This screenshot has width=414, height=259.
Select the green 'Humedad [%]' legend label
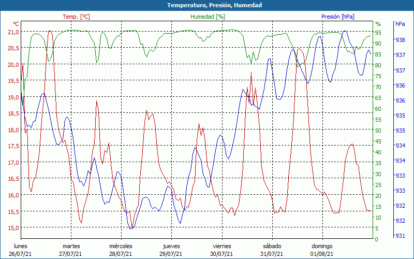tap(208, 17)
